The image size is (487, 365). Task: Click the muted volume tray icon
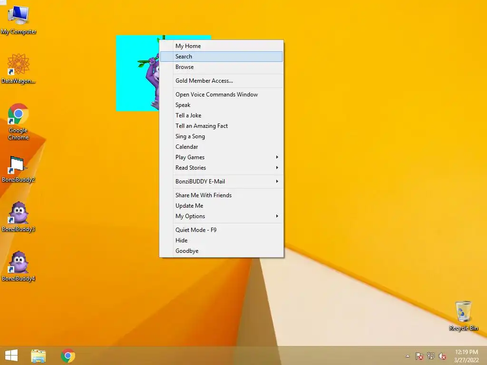pyautogui.click(x=442, y=356)
